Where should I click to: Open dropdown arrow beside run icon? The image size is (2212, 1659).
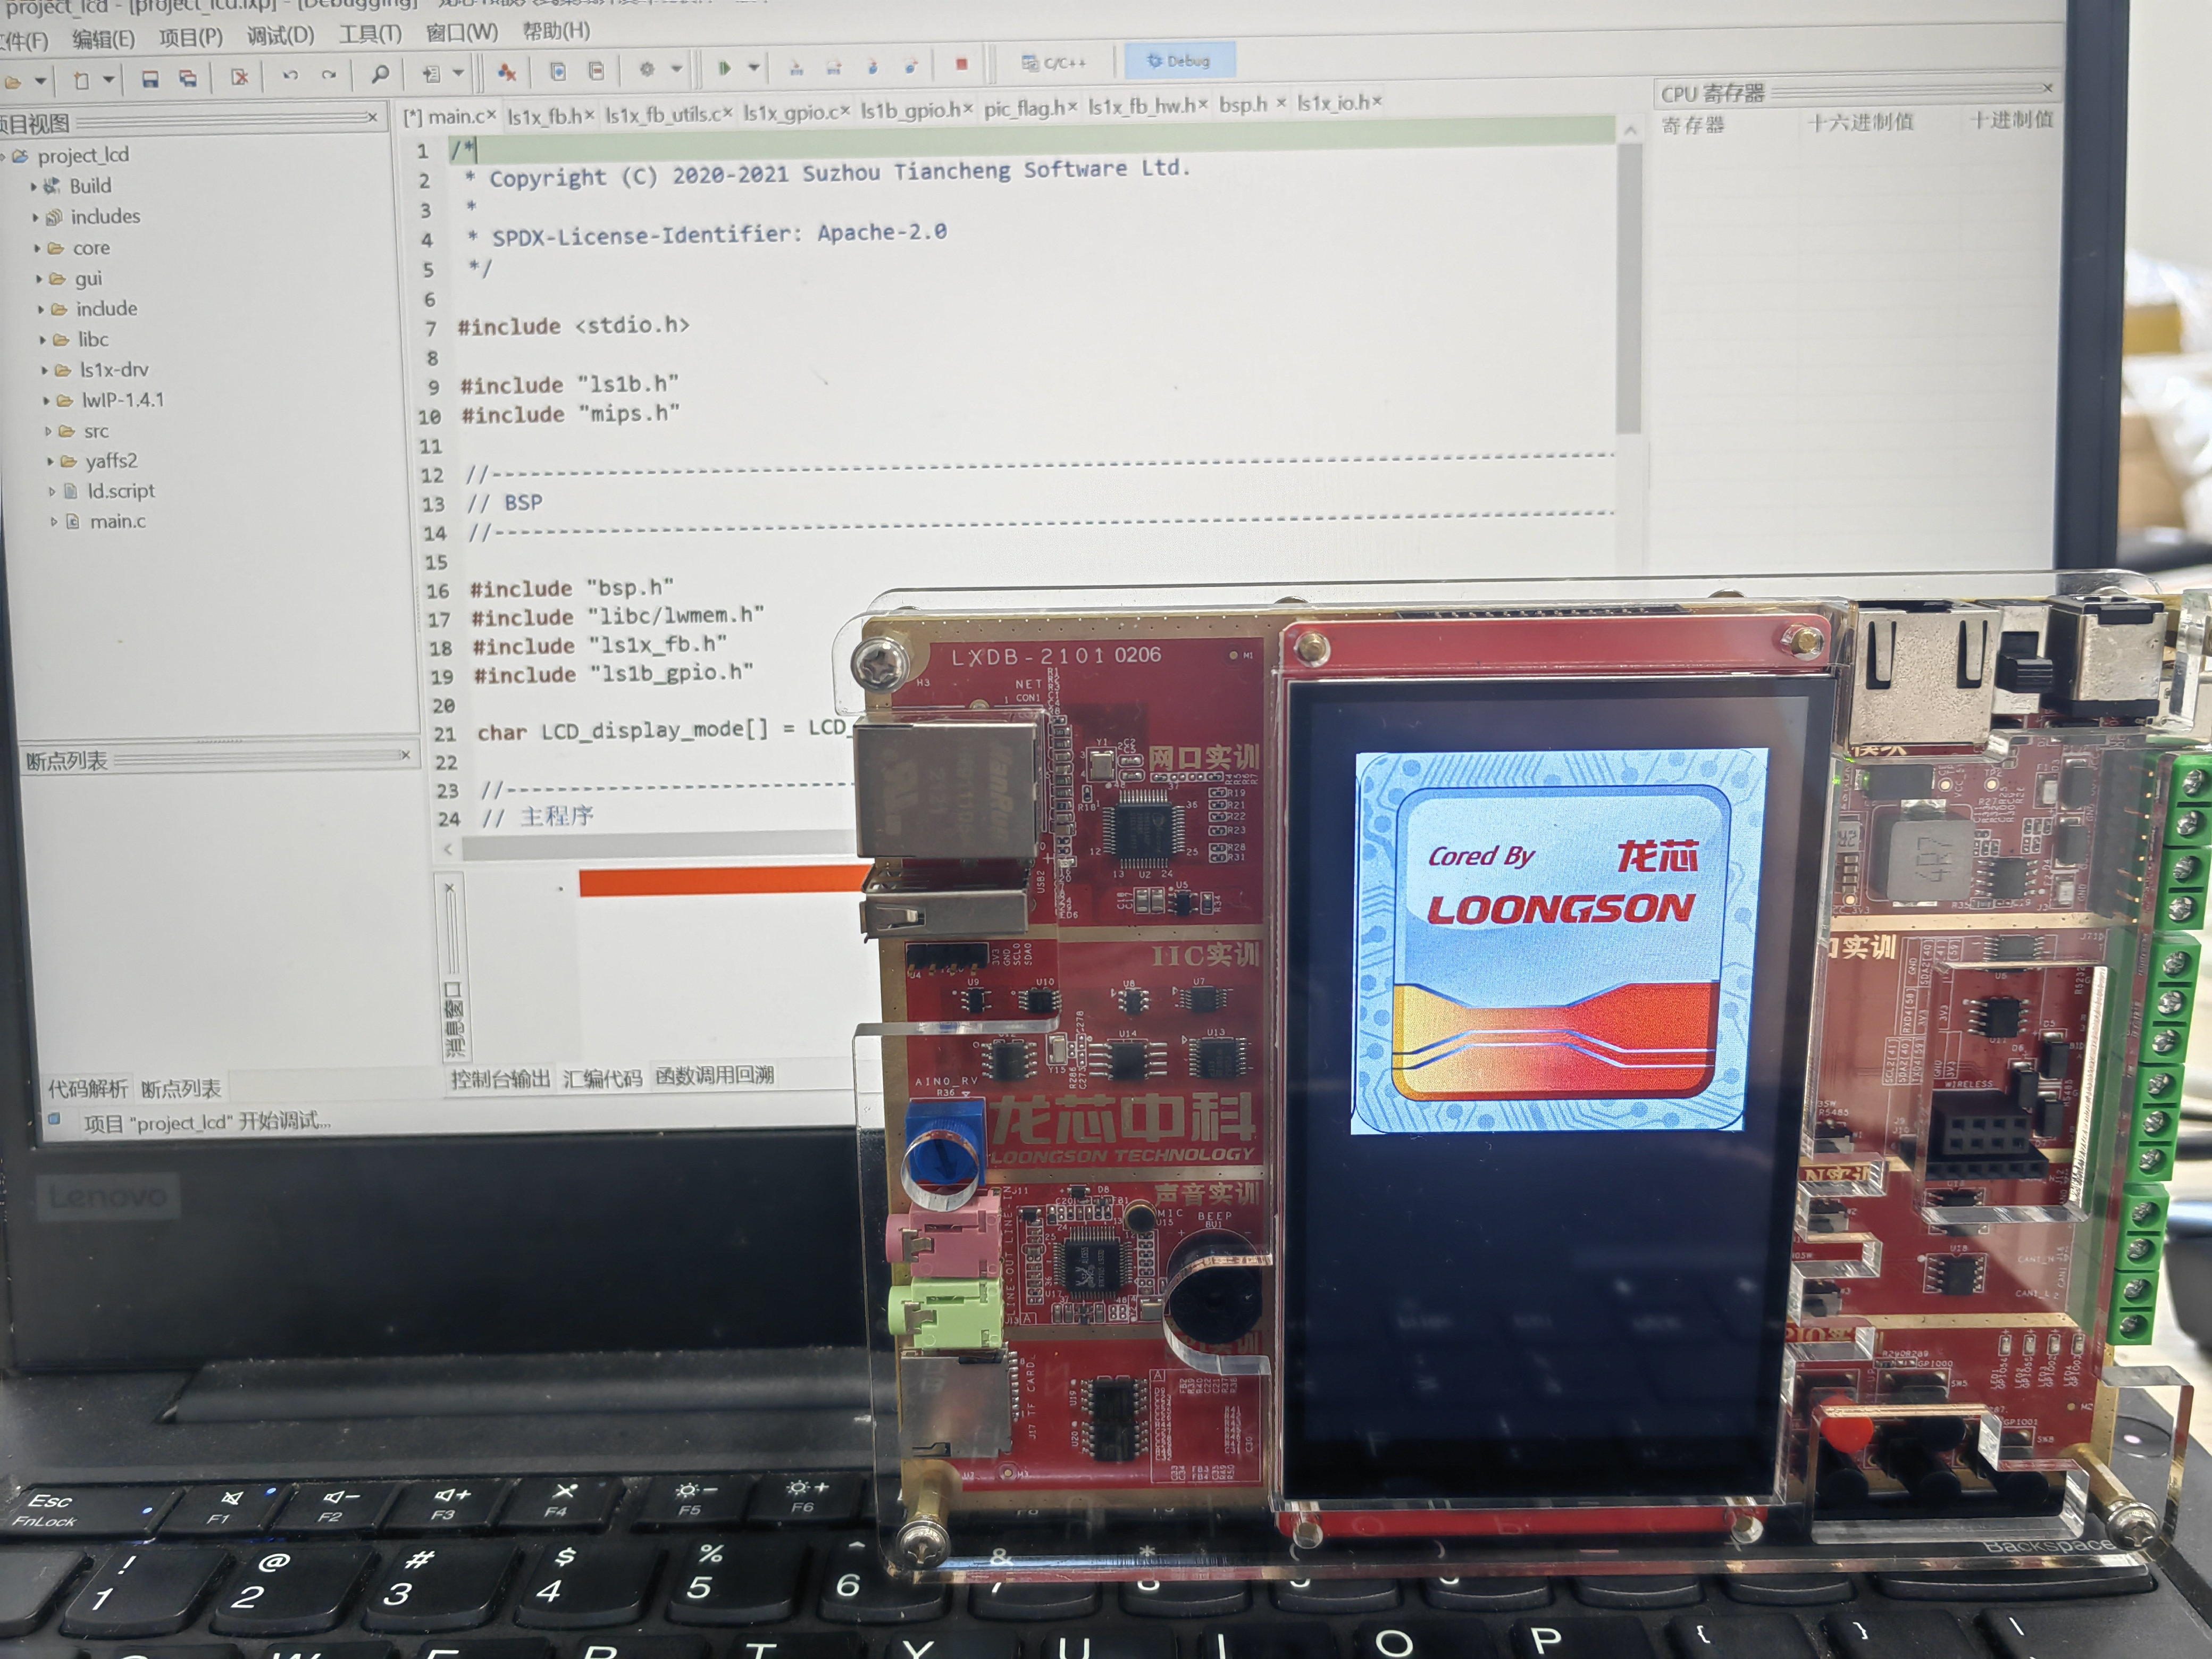pyautogui.click(x=754, y=68)
